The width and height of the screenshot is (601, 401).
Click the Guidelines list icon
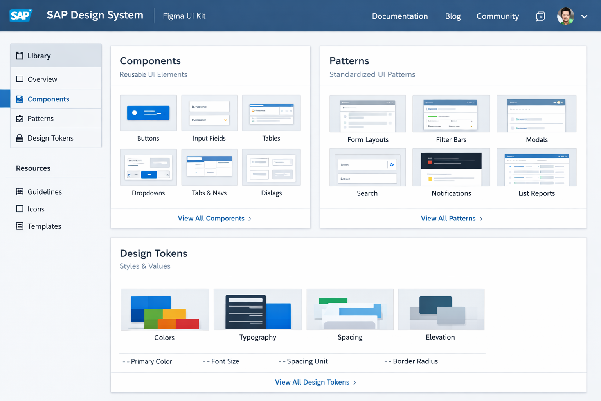(x=20, y=191)
